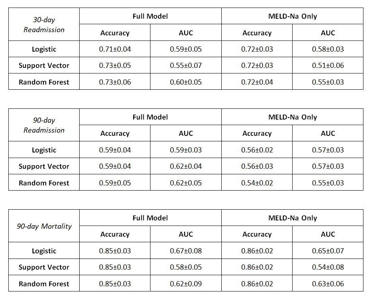
Task: Select the 0.51±0.06 AUC cell
Action: pos(328,66)
